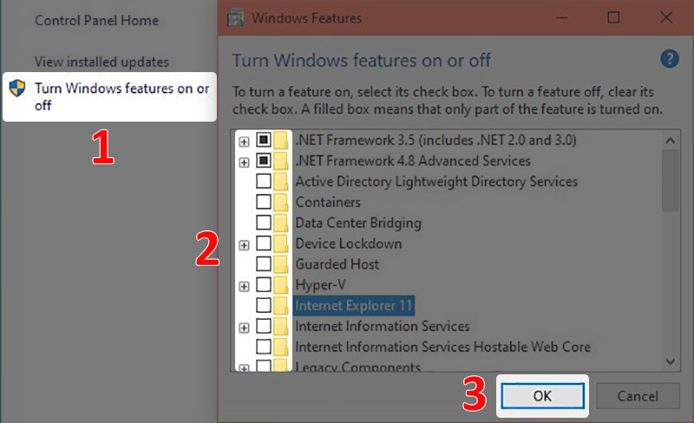
Task: Open the View installed updates link
Action: click(101, 62)
